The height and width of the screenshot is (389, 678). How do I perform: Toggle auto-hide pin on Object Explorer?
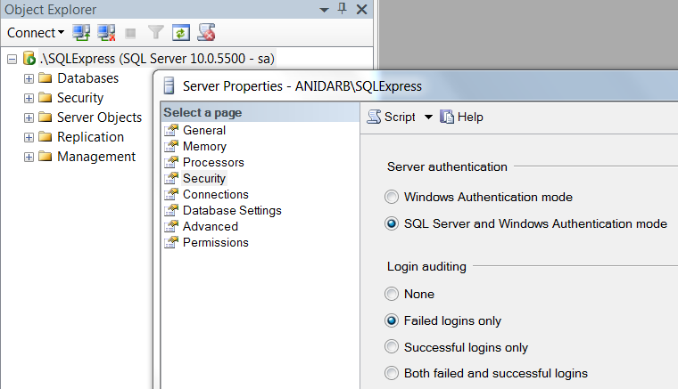[x=342, y=9]
